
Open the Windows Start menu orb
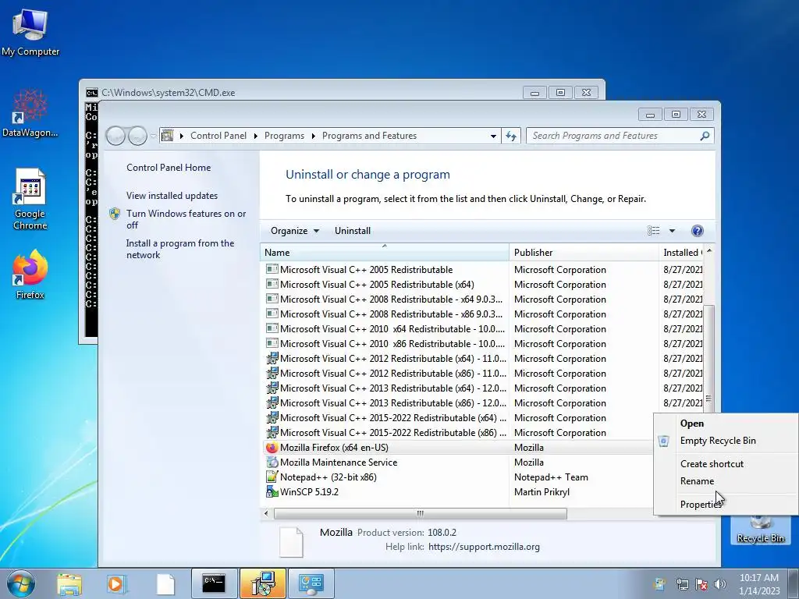(x=21, y=583)
